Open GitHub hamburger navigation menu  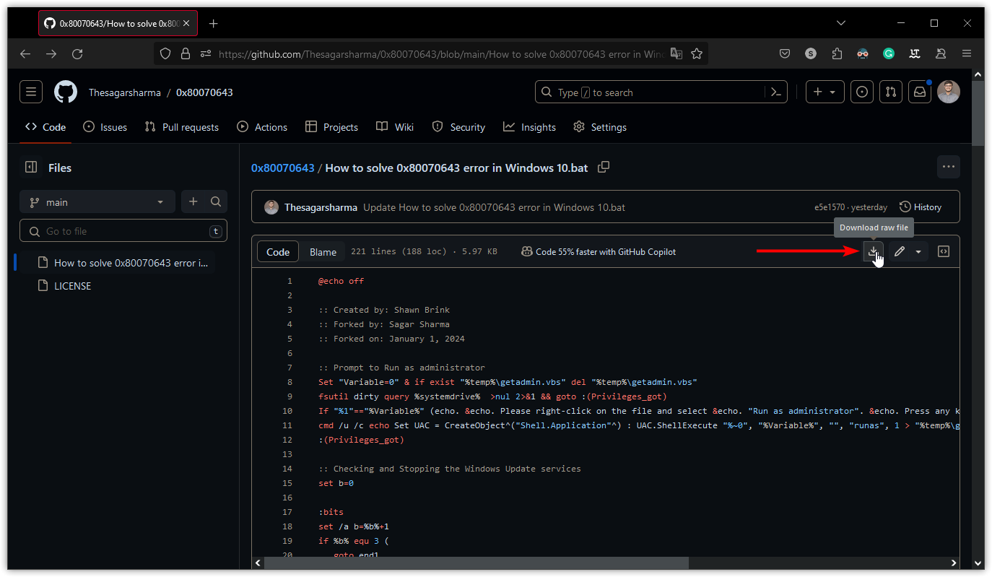(x=31, y=92)
